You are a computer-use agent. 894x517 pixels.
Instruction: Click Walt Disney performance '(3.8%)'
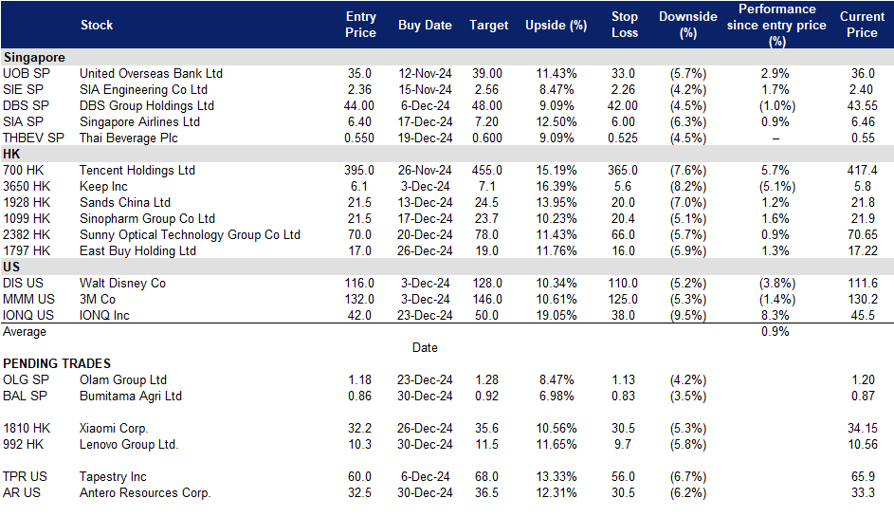776,283
